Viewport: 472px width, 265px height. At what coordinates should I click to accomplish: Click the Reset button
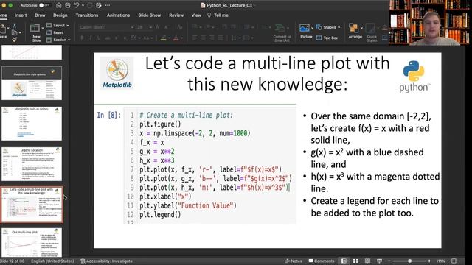pyautogui.click(x=55, y=32)
